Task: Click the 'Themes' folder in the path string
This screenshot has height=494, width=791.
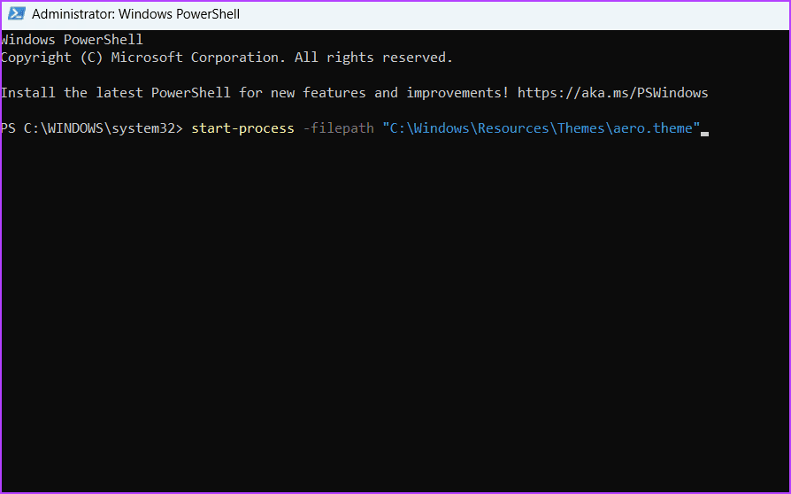Action: (x=580, y=128)
